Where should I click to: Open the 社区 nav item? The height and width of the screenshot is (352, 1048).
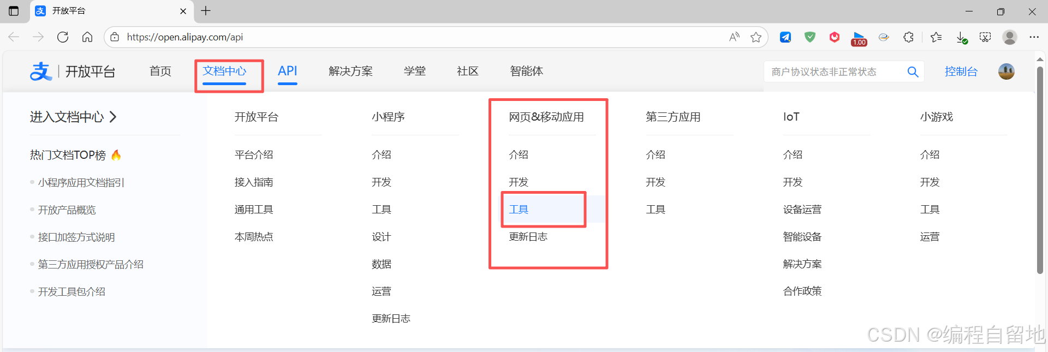(468, 71)
